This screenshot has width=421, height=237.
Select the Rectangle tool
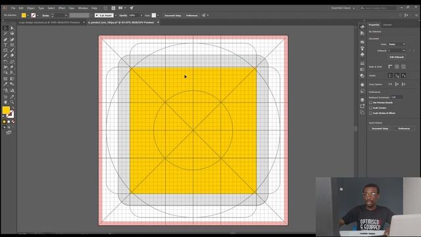click(5, 50)
